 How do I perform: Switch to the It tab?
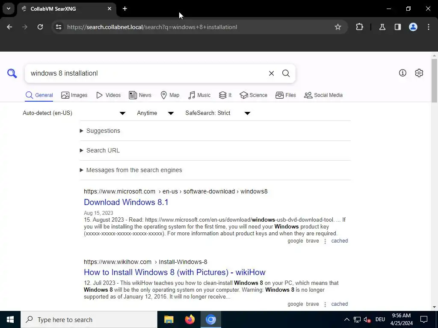[x=225, y=95]
